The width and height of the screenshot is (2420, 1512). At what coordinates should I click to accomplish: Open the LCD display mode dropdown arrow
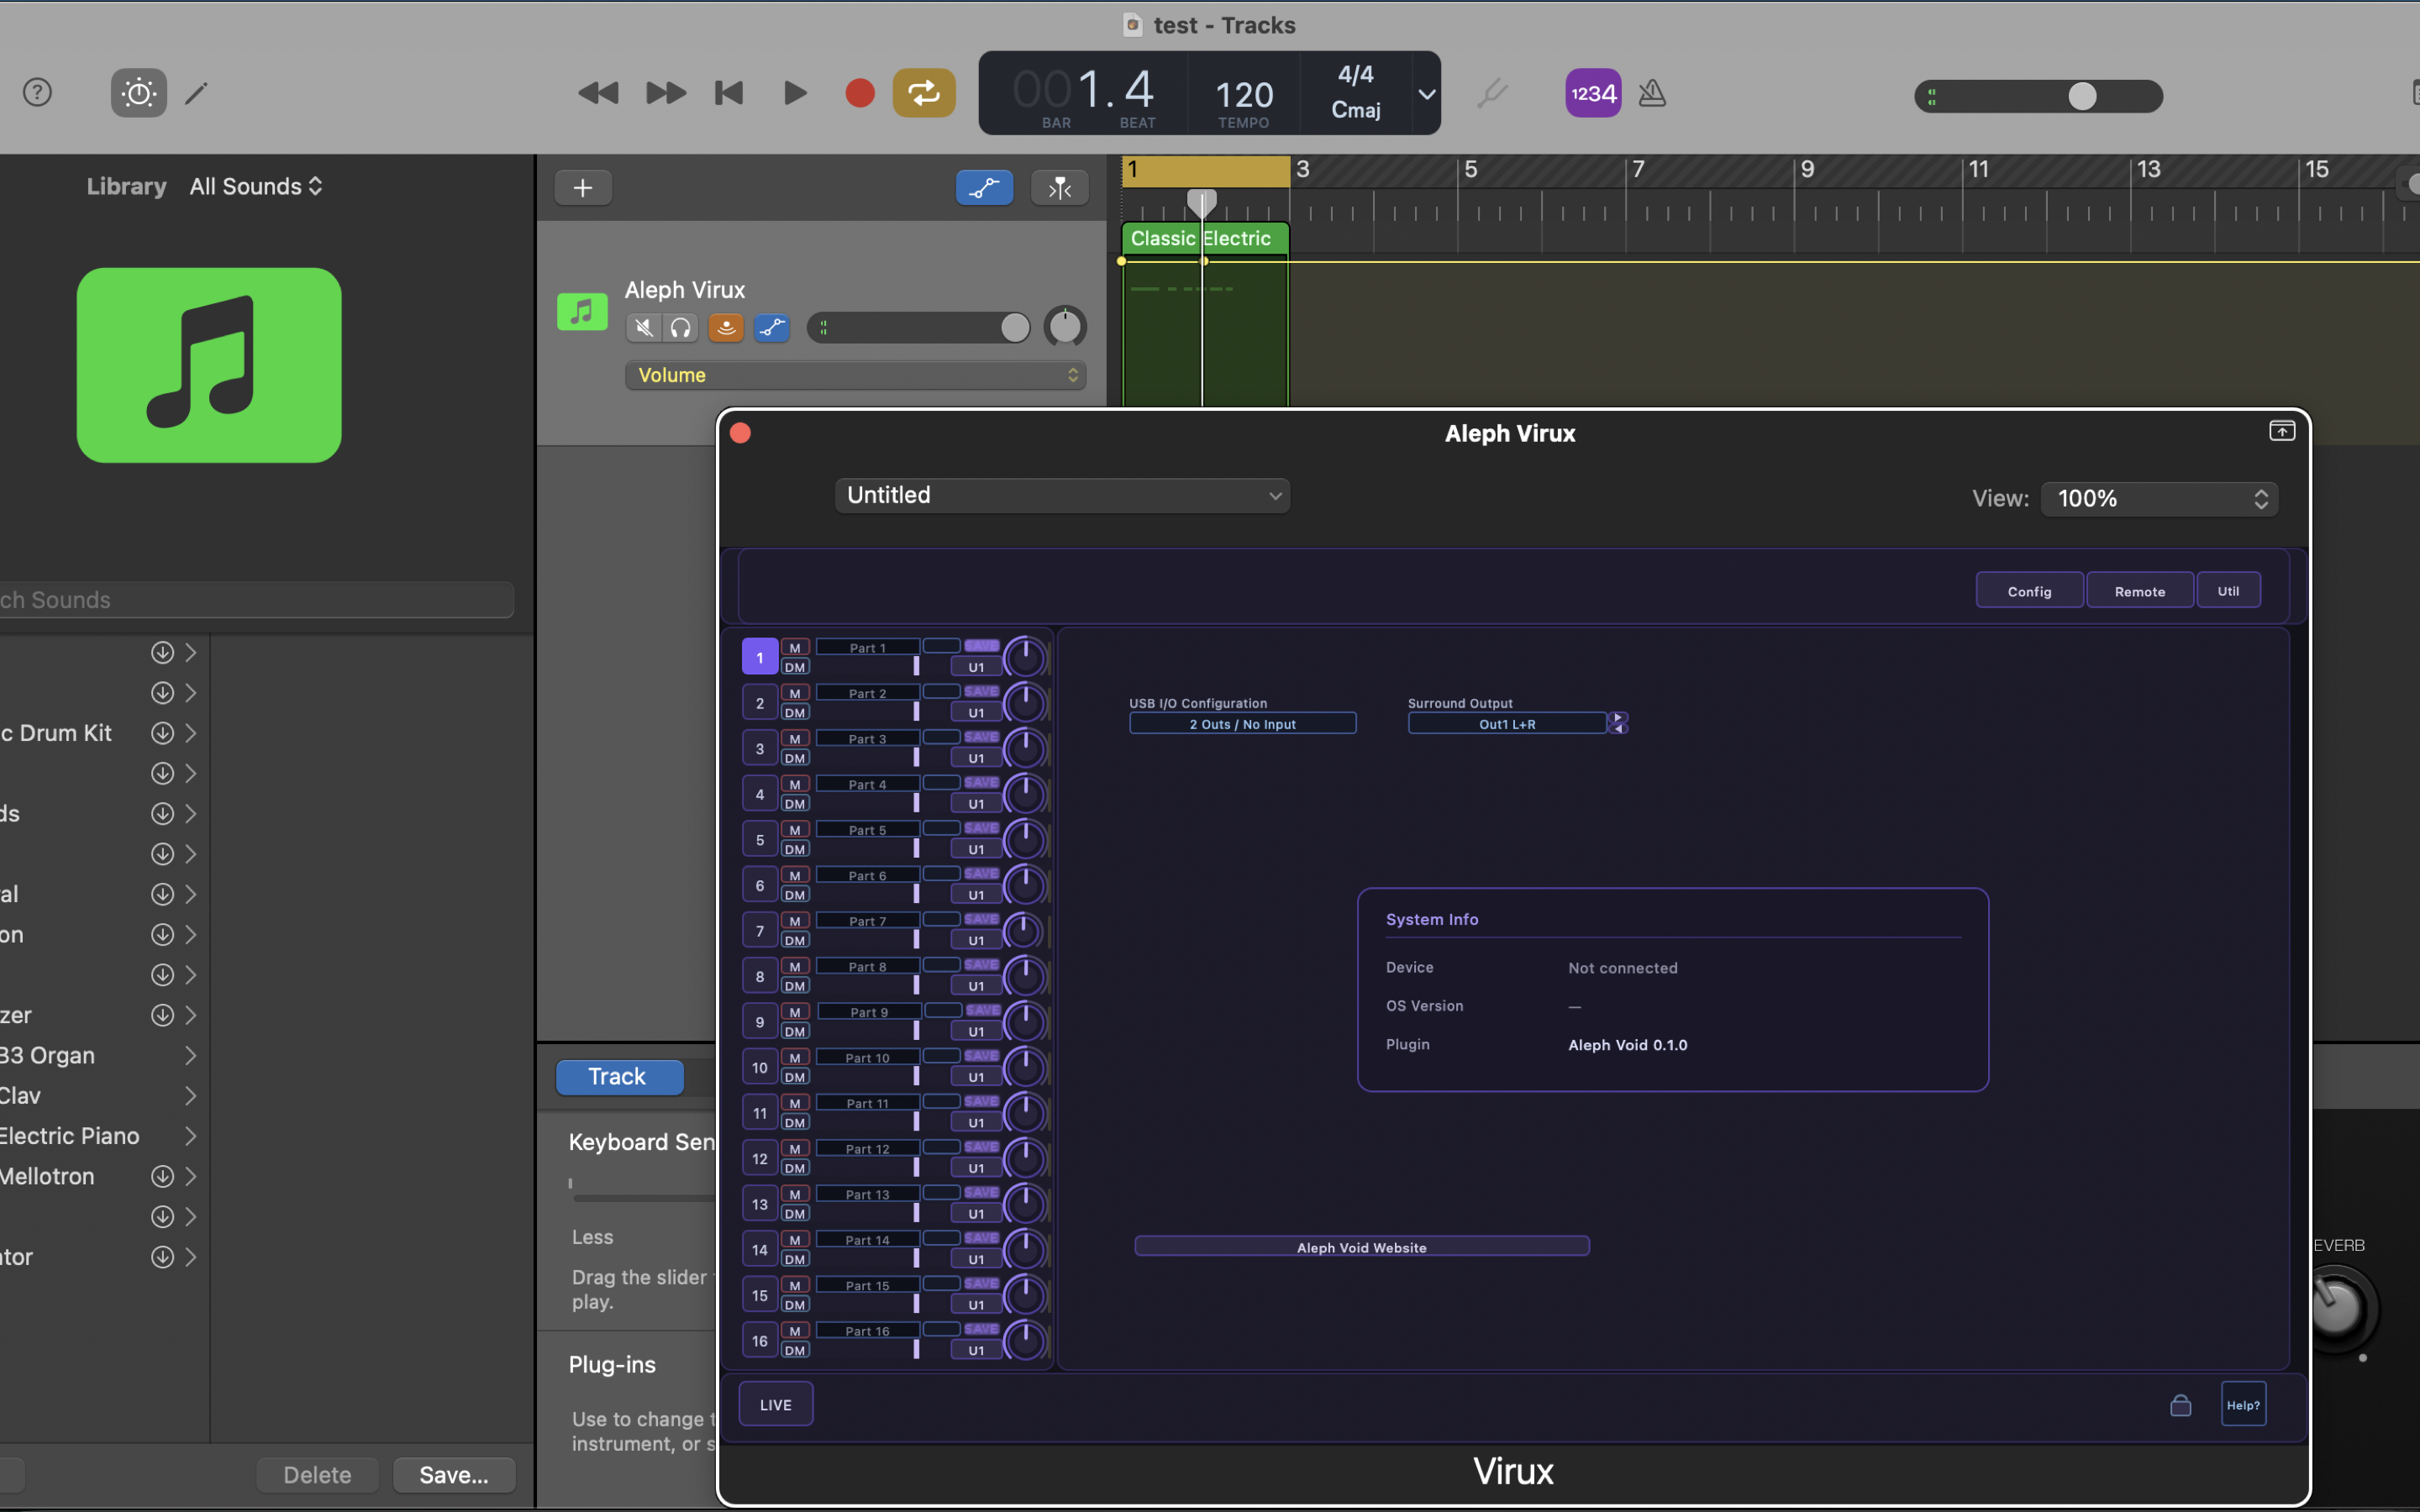click(1427, 94)
